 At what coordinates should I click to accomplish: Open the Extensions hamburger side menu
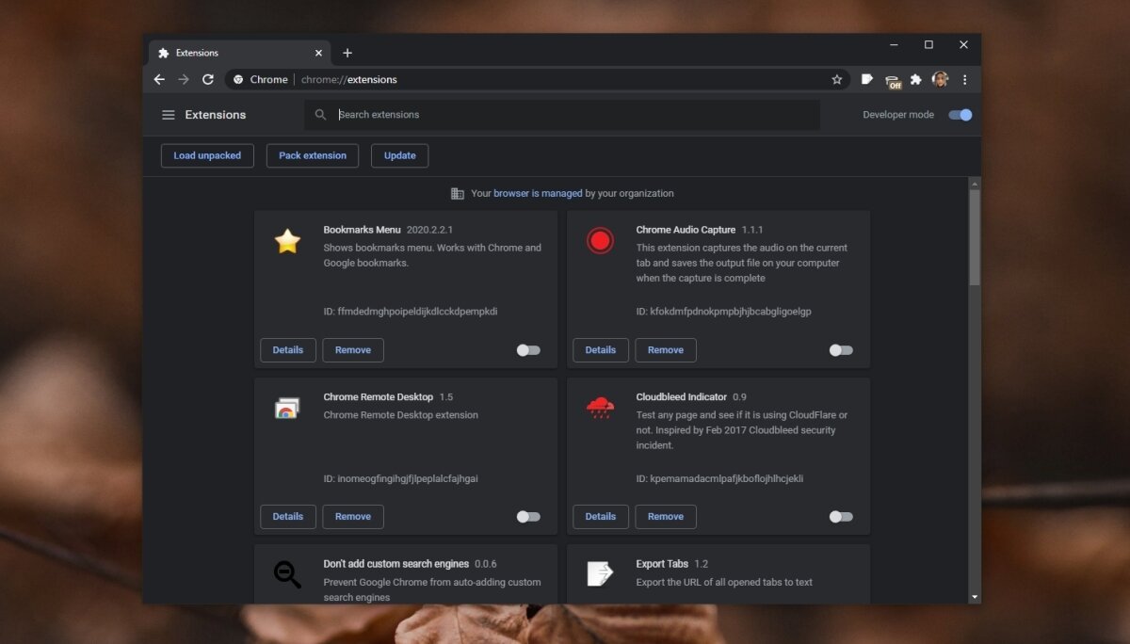pos(169,115)
